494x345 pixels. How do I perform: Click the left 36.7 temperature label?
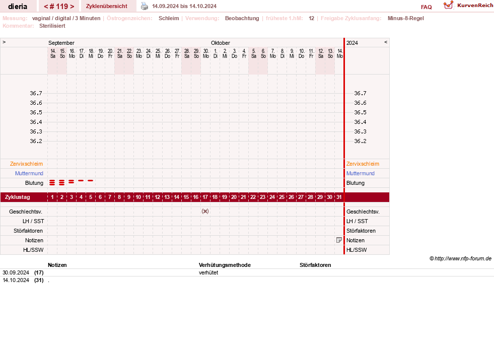pos(36,93)
